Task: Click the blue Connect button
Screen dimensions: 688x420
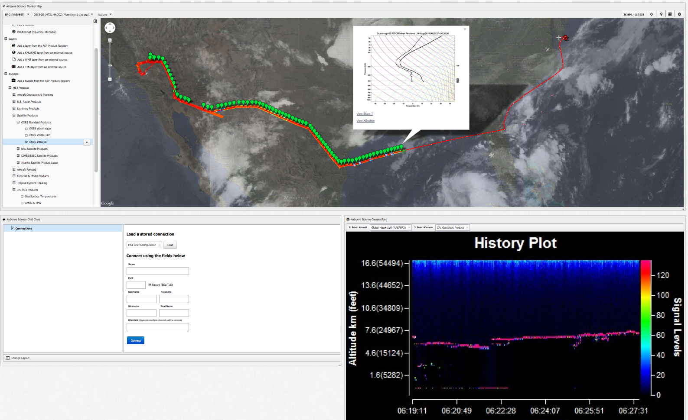Action: 136,340
